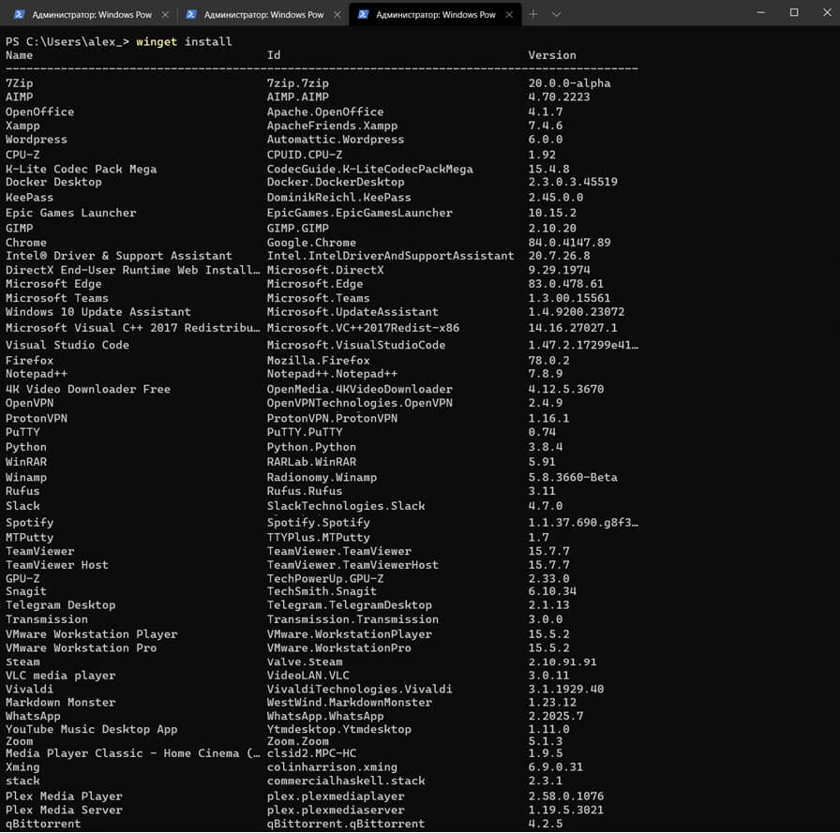
Task: Close the second PowerShell tab
Action: (x=337, y=15)
